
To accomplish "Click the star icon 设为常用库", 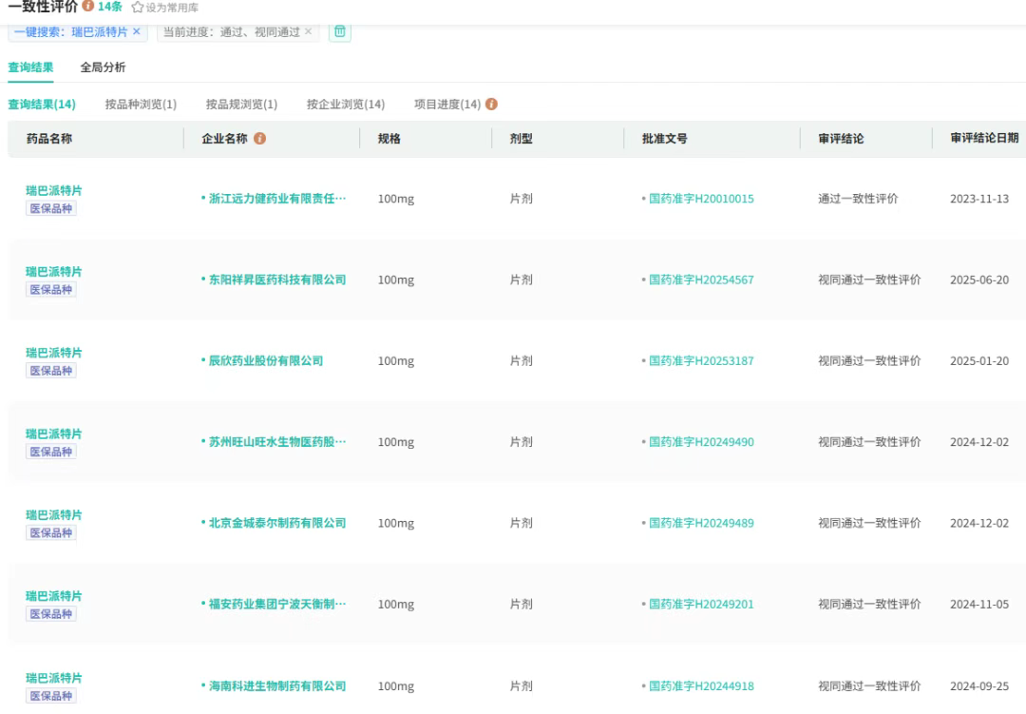I will point(138,8).
